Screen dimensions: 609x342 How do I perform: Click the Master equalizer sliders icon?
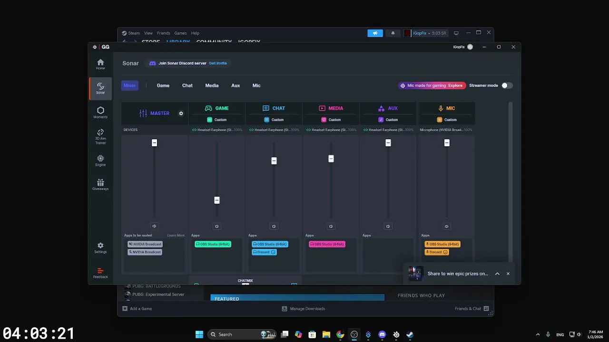(143, 114)
